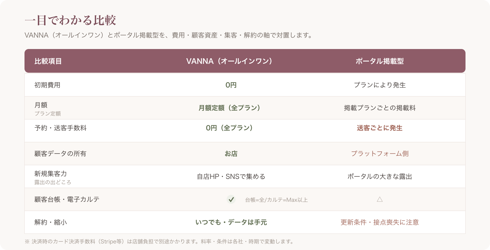The image size is (490, 250).
Task: Click the green checkmark icon in 顧客台帳 row
Action: tap(231, 200)
